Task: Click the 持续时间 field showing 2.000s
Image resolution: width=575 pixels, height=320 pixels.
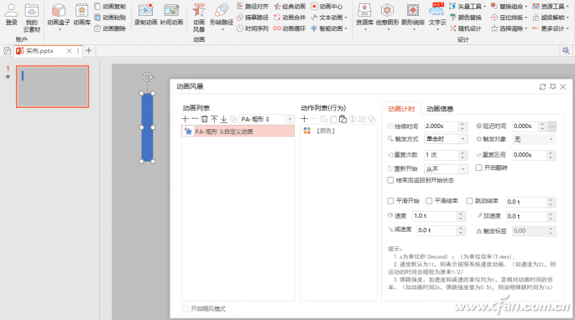Action: (x=441, y=126)
